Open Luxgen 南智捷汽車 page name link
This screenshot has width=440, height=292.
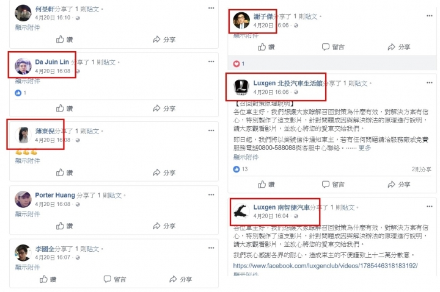pos(281,207)
